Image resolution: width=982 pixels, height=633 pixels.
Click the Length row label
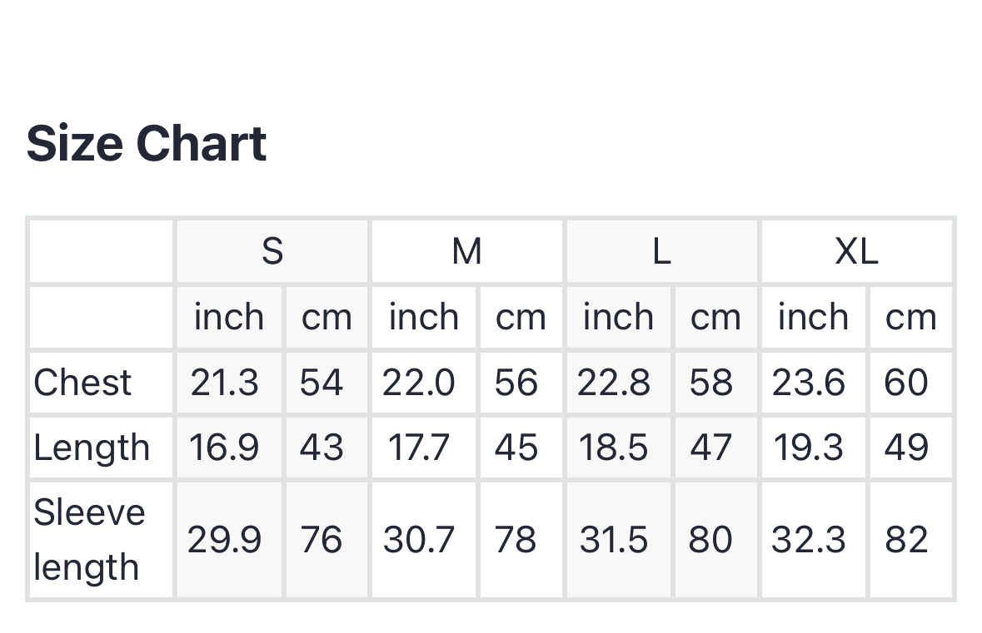pos(92,448)
